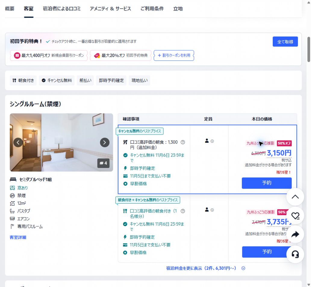Image resolution: width=311 pixels, height=287 pixels.
Task: Click the area icon beside 12m²
Action: pyautogui.click(x=12, y=203)
